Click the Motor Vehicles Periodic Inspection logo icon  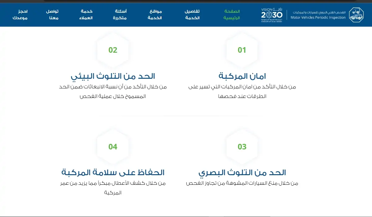coord(356,15)
